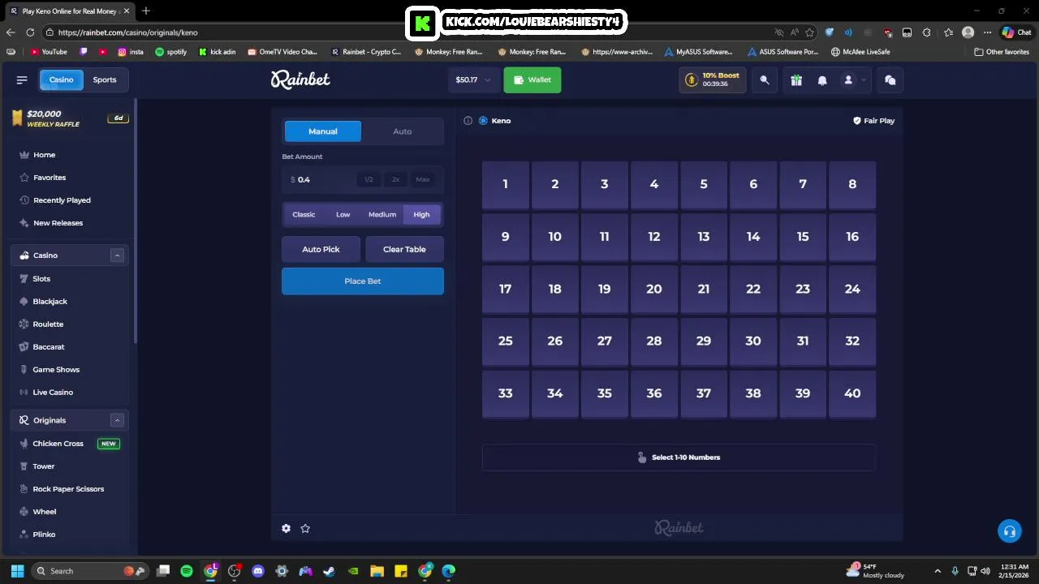Open the gift rewards icon

click(x=796, y=80)
